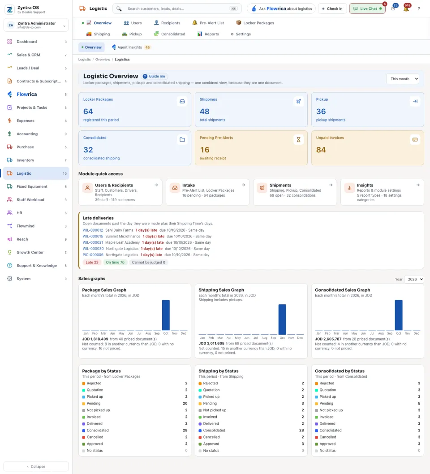
Task: Click the Guide me button
Action: point(154,77)
